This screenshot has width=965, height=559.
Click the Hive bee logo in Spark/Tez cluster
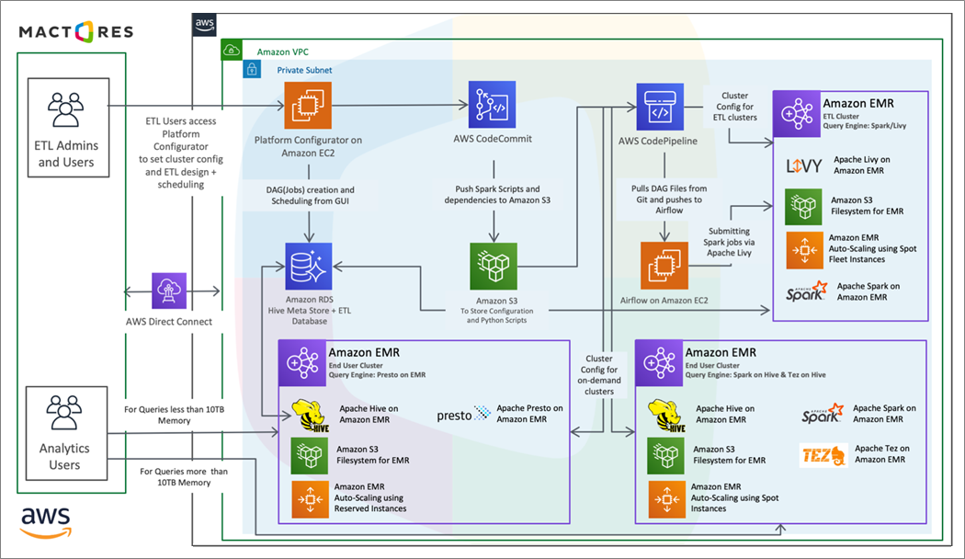666,416
